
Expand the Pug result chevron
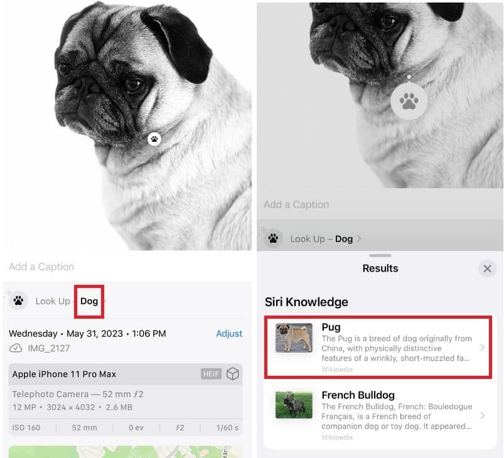(x=482, y=348)
